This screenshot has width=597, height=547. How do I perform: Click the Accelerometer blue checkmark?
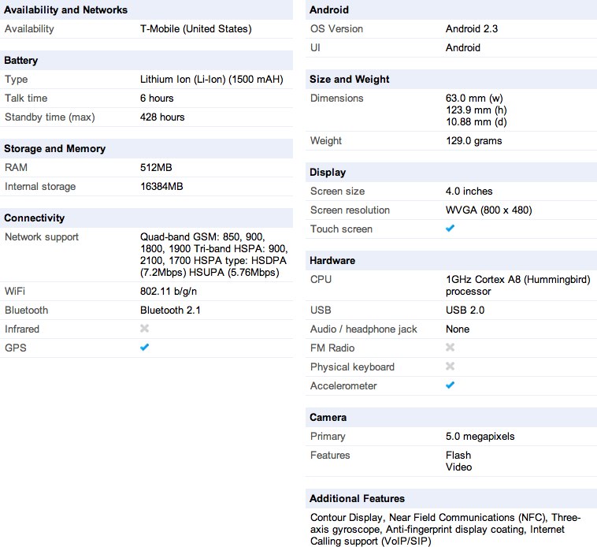pos(451,385)
